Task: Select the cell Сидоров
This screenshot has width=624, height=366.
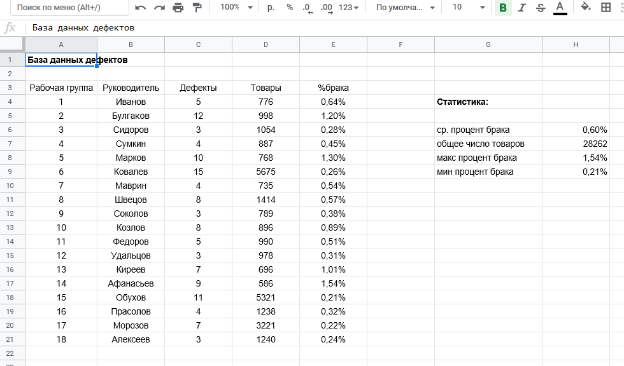Action: coord(131,130)
